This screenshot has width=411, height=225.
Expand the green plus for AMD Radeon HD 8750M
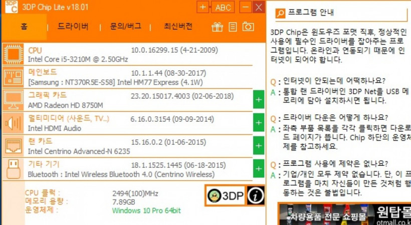[259, 99]
